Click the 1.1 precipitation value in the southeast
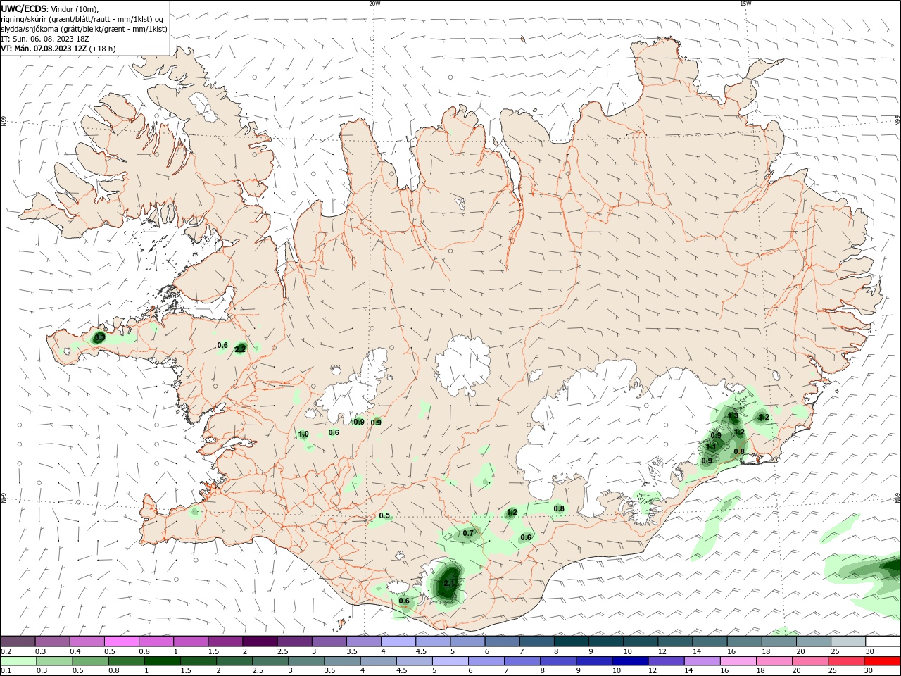 [711, 446]
